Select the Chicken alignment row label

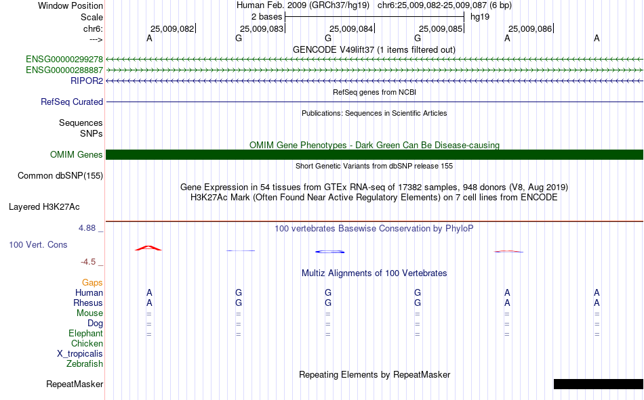[87, 343]
